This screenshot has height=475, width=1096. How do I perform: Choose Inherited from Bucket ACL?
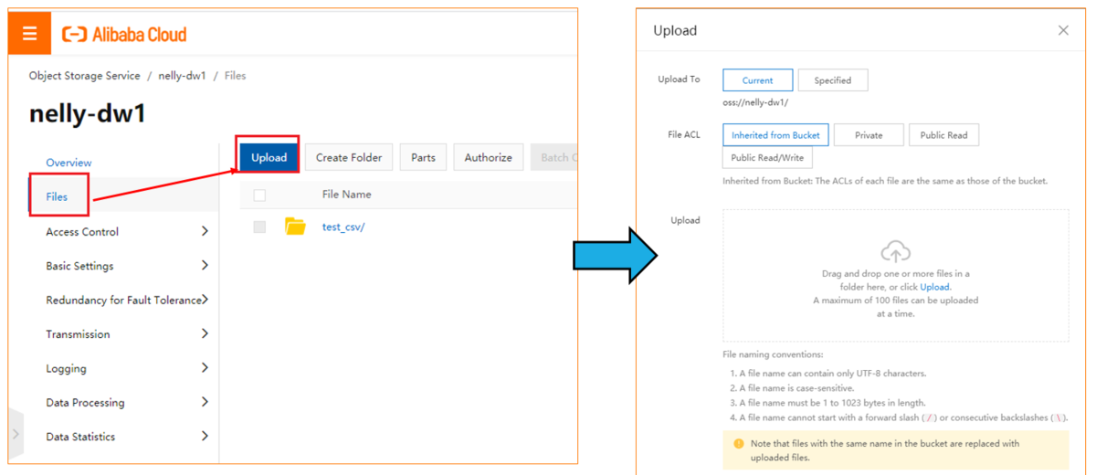[x=775, y=135]
